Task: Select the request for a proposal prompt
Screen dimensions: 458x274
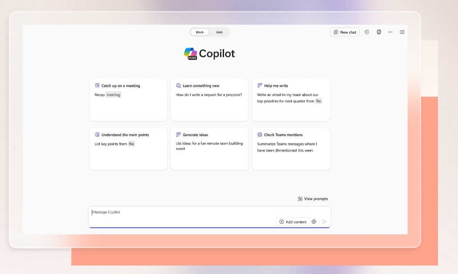Action: coord(209,95)
